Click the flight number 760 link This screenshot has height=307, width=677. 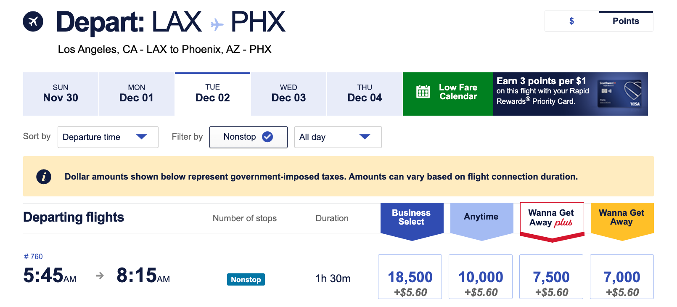[x=34, y=256]
